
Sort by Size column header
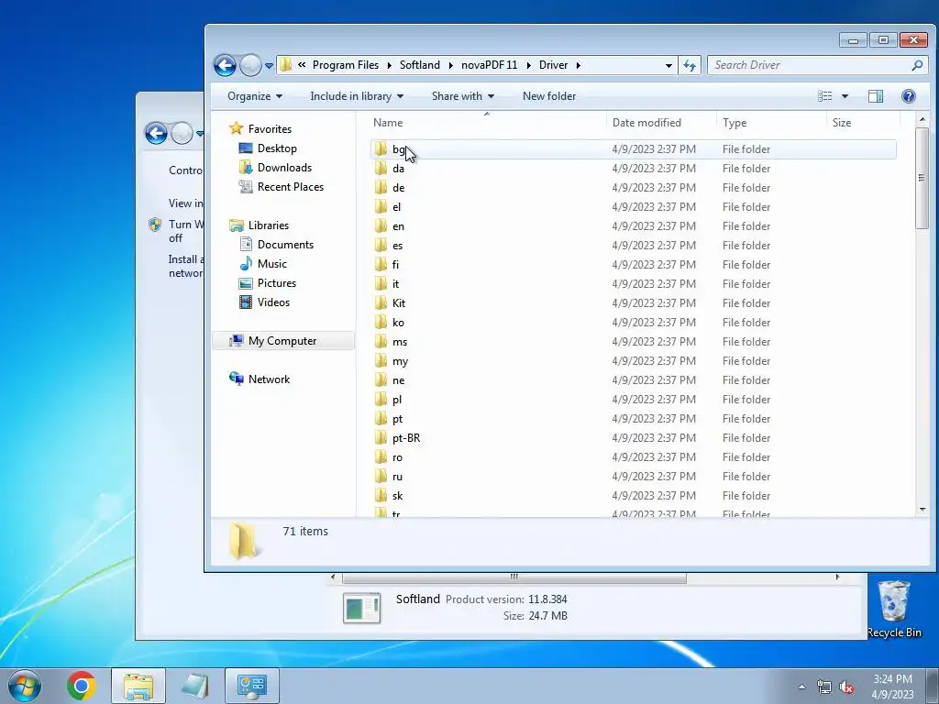(842, 123)
